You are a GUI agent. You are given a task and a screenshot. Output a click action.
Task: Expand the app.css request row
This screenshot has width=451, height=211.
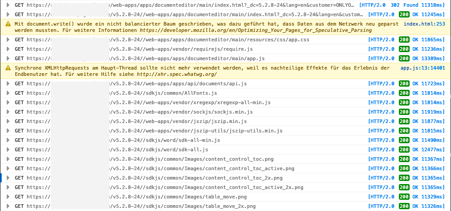pos(8,40)
